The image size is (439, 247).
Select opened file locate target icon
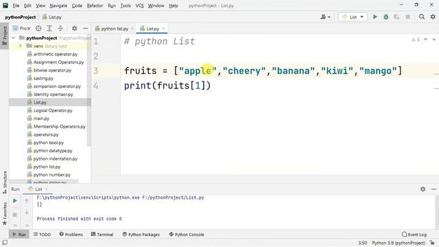tap(38, 28)
